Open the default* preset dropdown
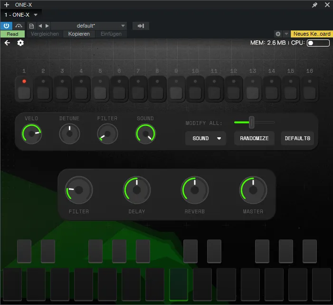The height and width of the screenshot is (305, 333). [89, 26]
